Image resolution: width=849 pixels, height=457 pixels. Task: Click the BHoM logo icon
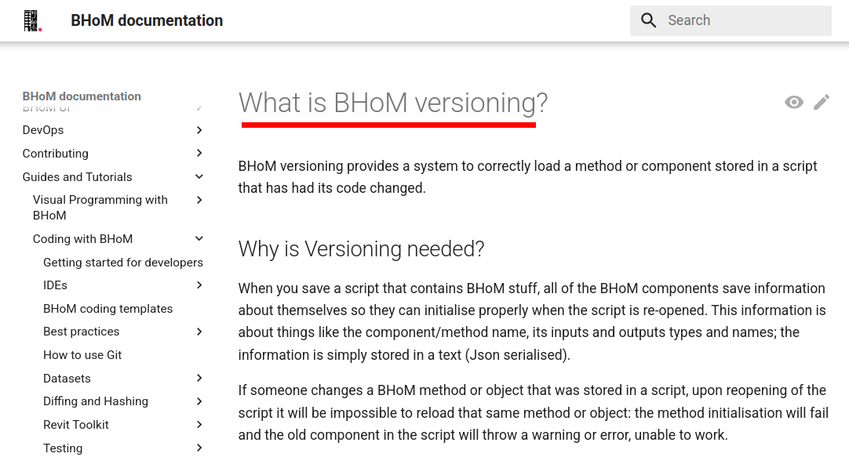click(32, 20)
